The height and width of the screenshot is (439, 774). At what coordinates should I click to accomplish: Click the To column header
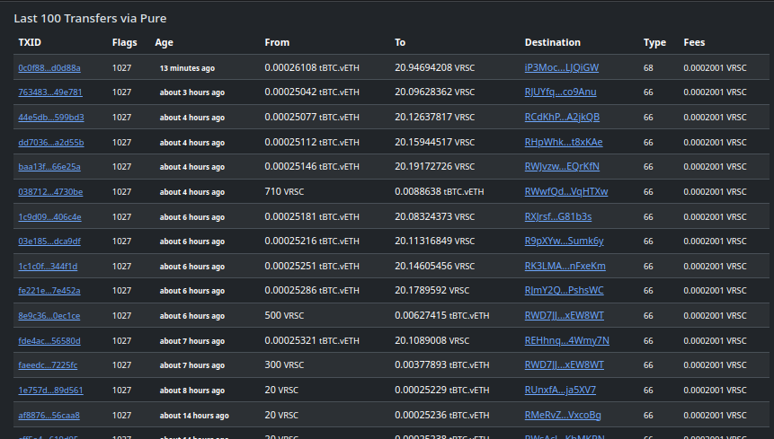400,42
